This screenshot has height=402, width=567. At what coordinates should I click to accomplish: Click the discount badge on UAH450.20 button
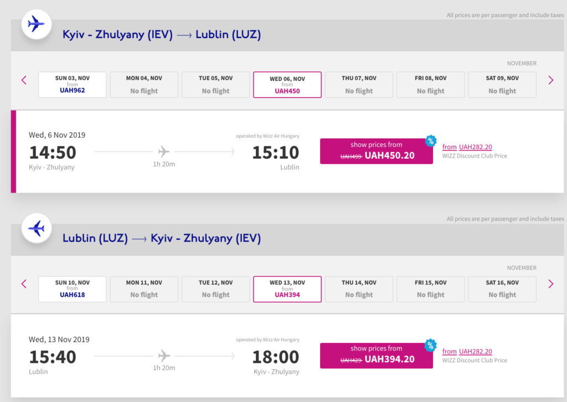tap(430, 141)
